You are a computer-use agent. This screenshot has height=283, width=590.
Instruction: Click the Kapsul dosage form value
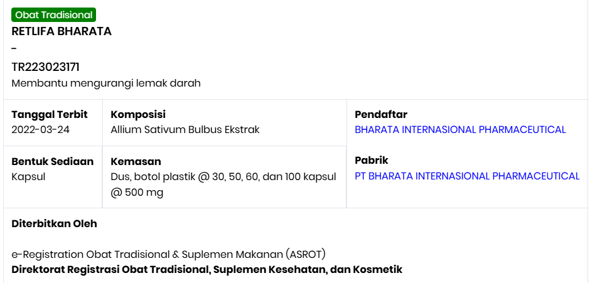click(29, 176)
